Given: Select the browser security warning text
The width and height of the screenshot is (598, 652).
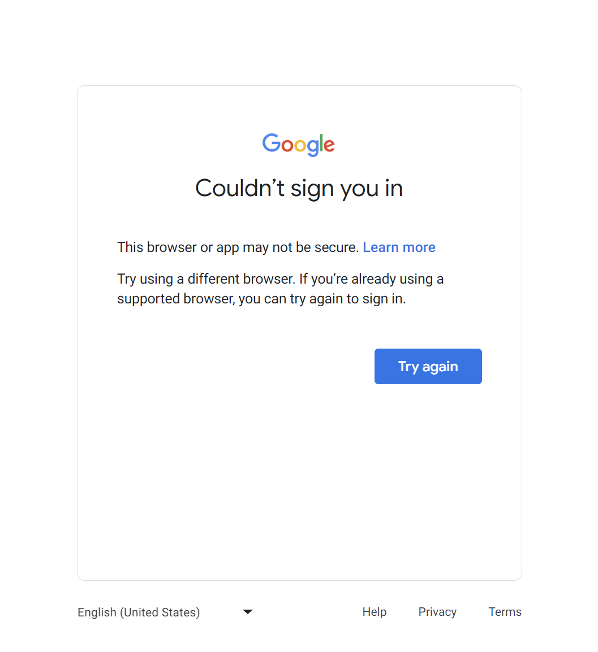Looking at the screenshot, I should 236,247.
